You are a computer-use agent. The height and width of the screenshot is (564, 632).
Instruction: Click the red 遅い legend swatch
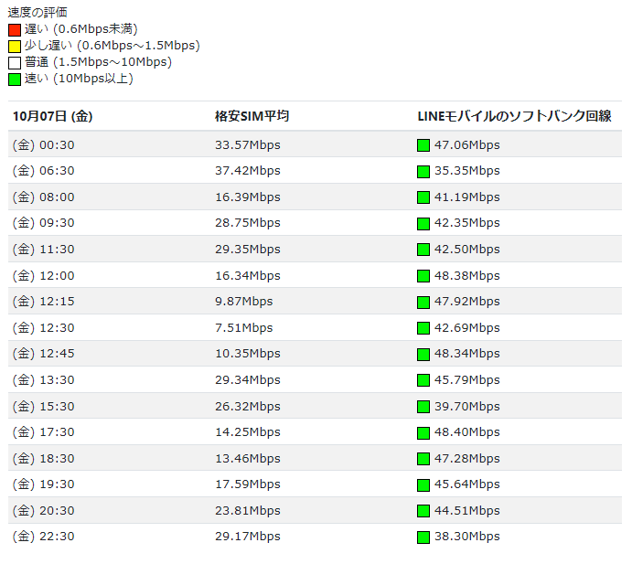click(x=15, y=30)
